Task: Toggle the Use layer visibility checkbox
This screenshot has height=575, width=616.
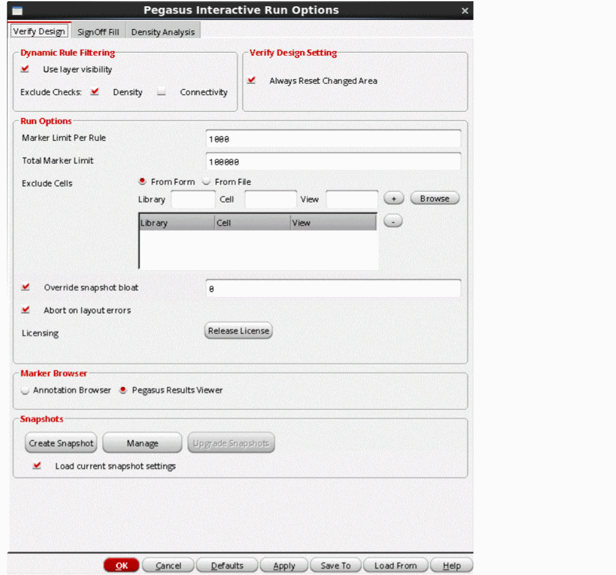Action: coord(26,69)
